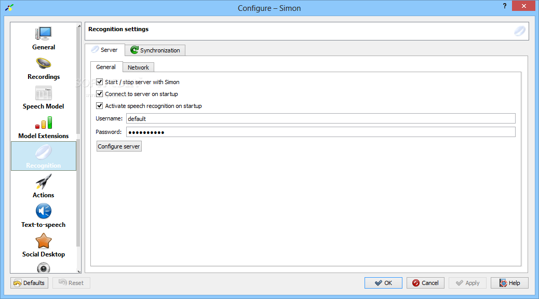
Task: Select the Recognition section
Action: pos(43,156)
